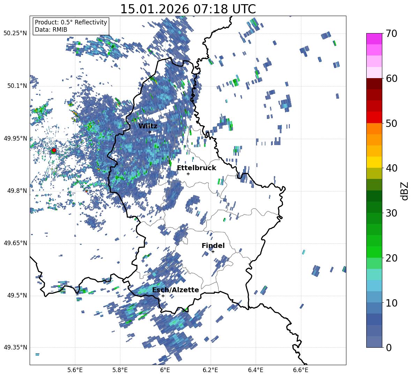Click the orange colorbar swatch just below 50

click(x=374, y=129)
